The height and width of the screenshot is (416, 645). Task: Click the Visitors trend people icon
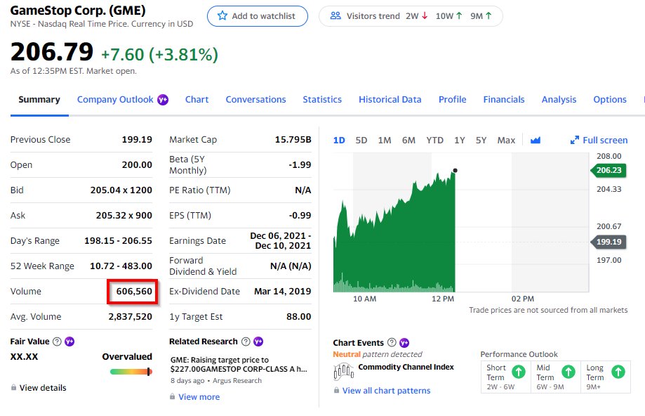[335, 15]
